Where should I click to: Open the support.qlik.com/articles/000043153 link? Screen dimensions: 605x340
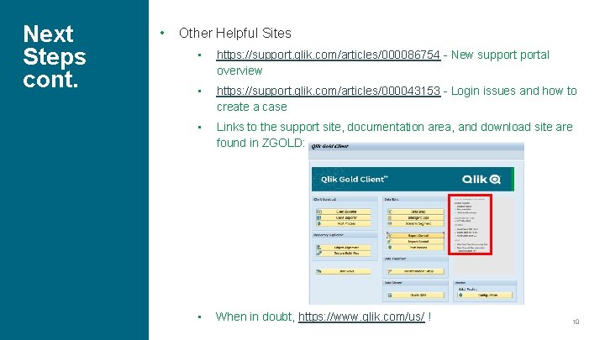pos(329,91)
